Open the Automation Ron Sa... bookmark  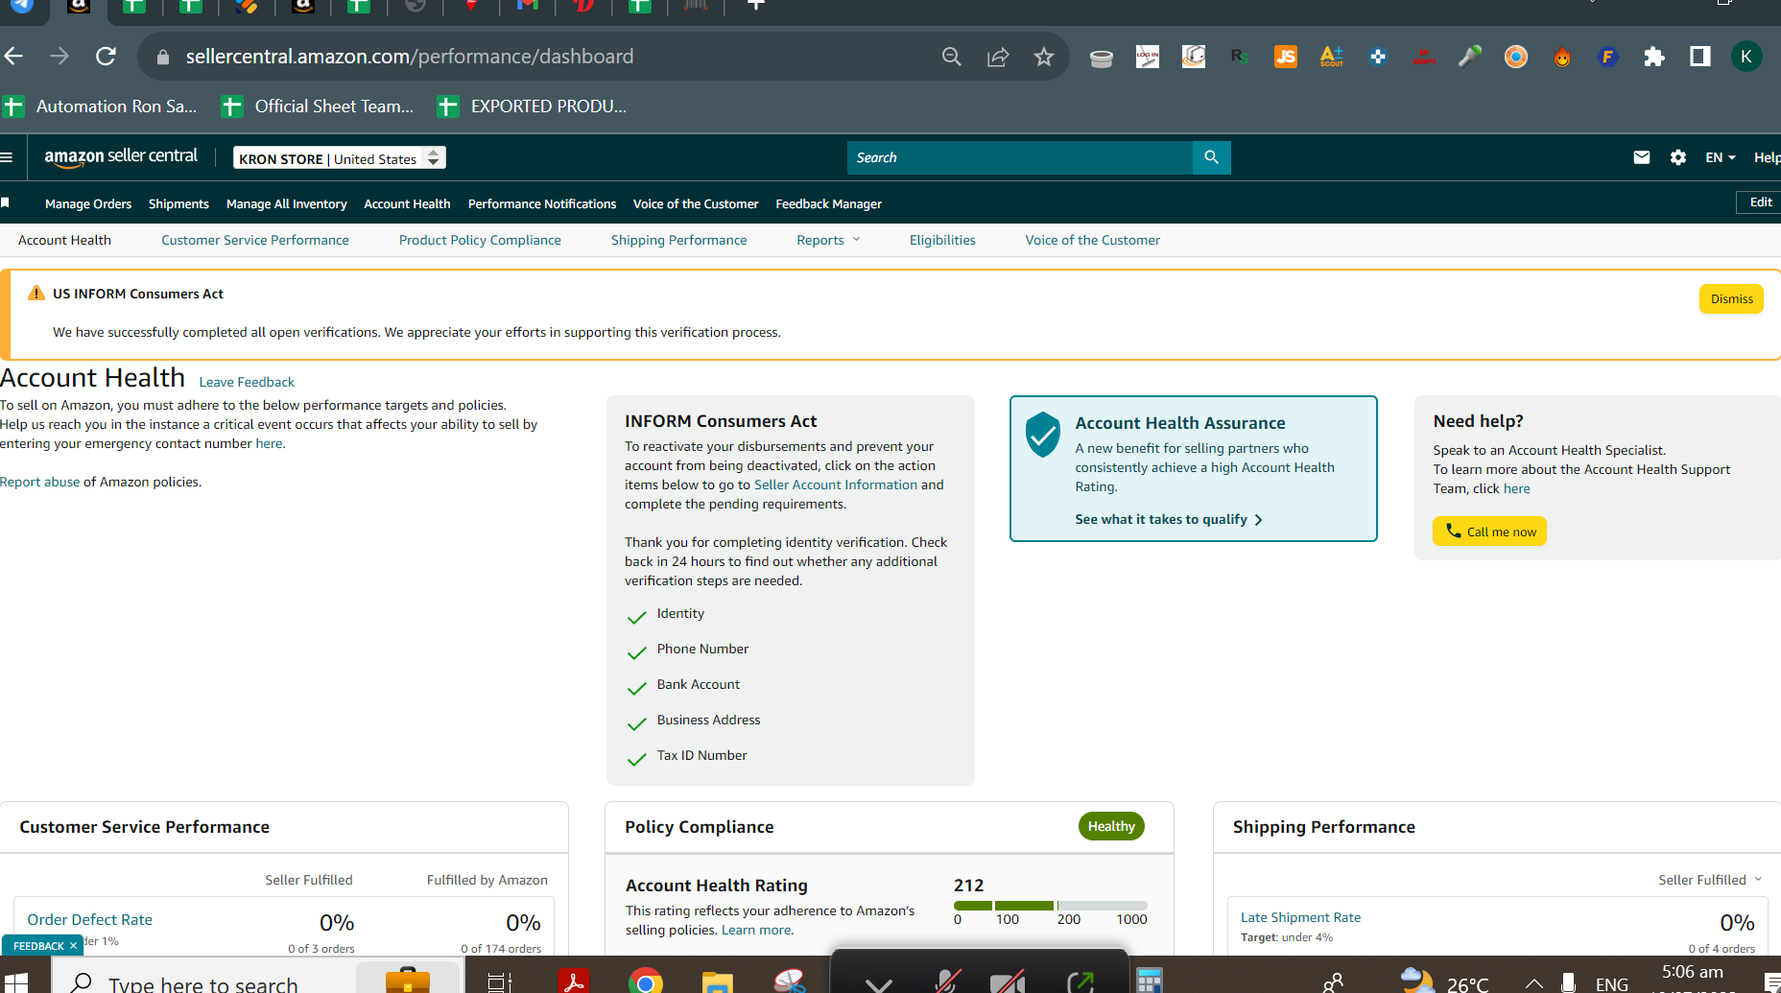[x=100, y=106]
